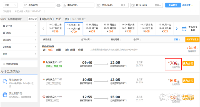Click the 重新搜索 search button
Image resolution: width=200 pixels, height=107 pixels.
173,5
